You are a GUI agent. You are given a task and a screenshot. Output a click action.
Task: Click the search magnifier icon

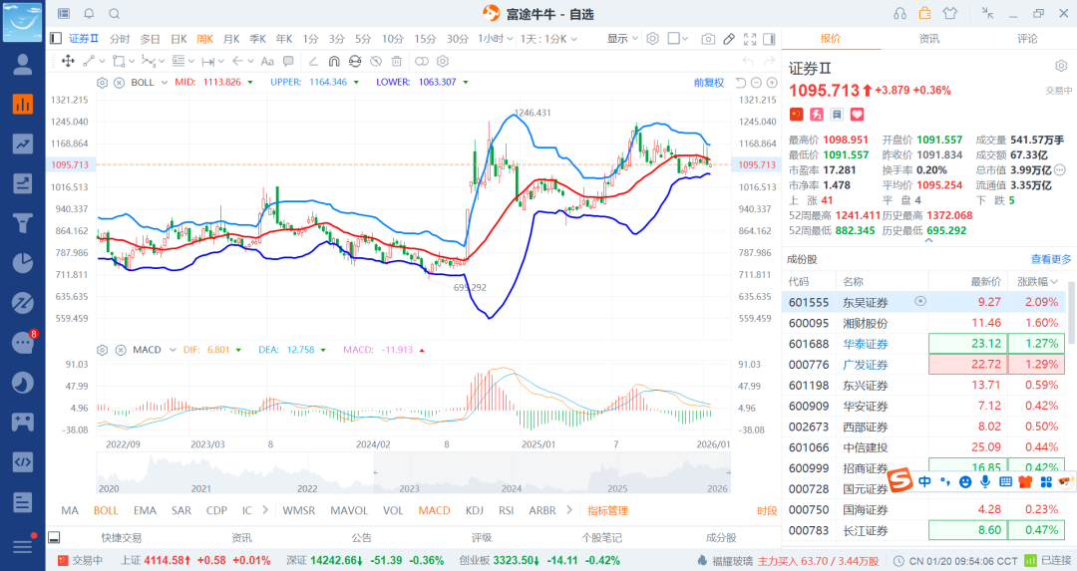pos(114,14)
